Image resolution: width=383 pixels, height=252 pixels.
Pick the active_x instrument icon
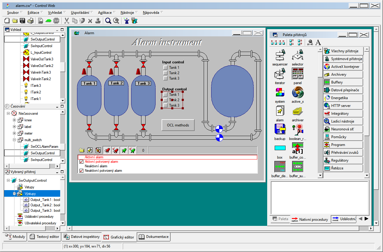click(x=298, y=93)
